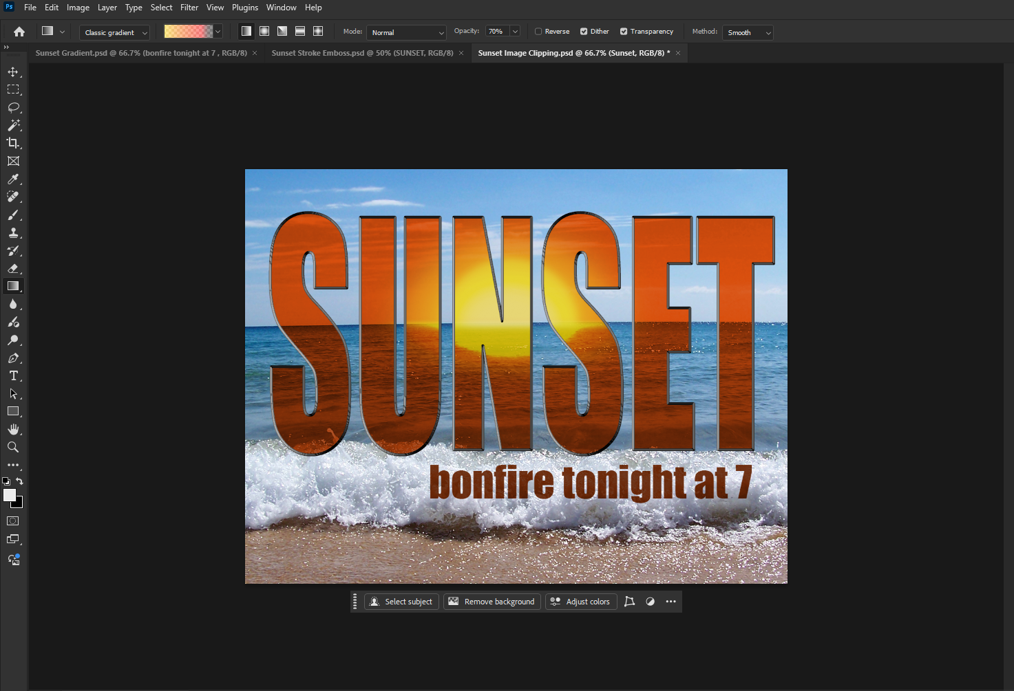Viewport: 1014px width, 691px height.
Task: Select the Crop tool
Action: (13, 143)
